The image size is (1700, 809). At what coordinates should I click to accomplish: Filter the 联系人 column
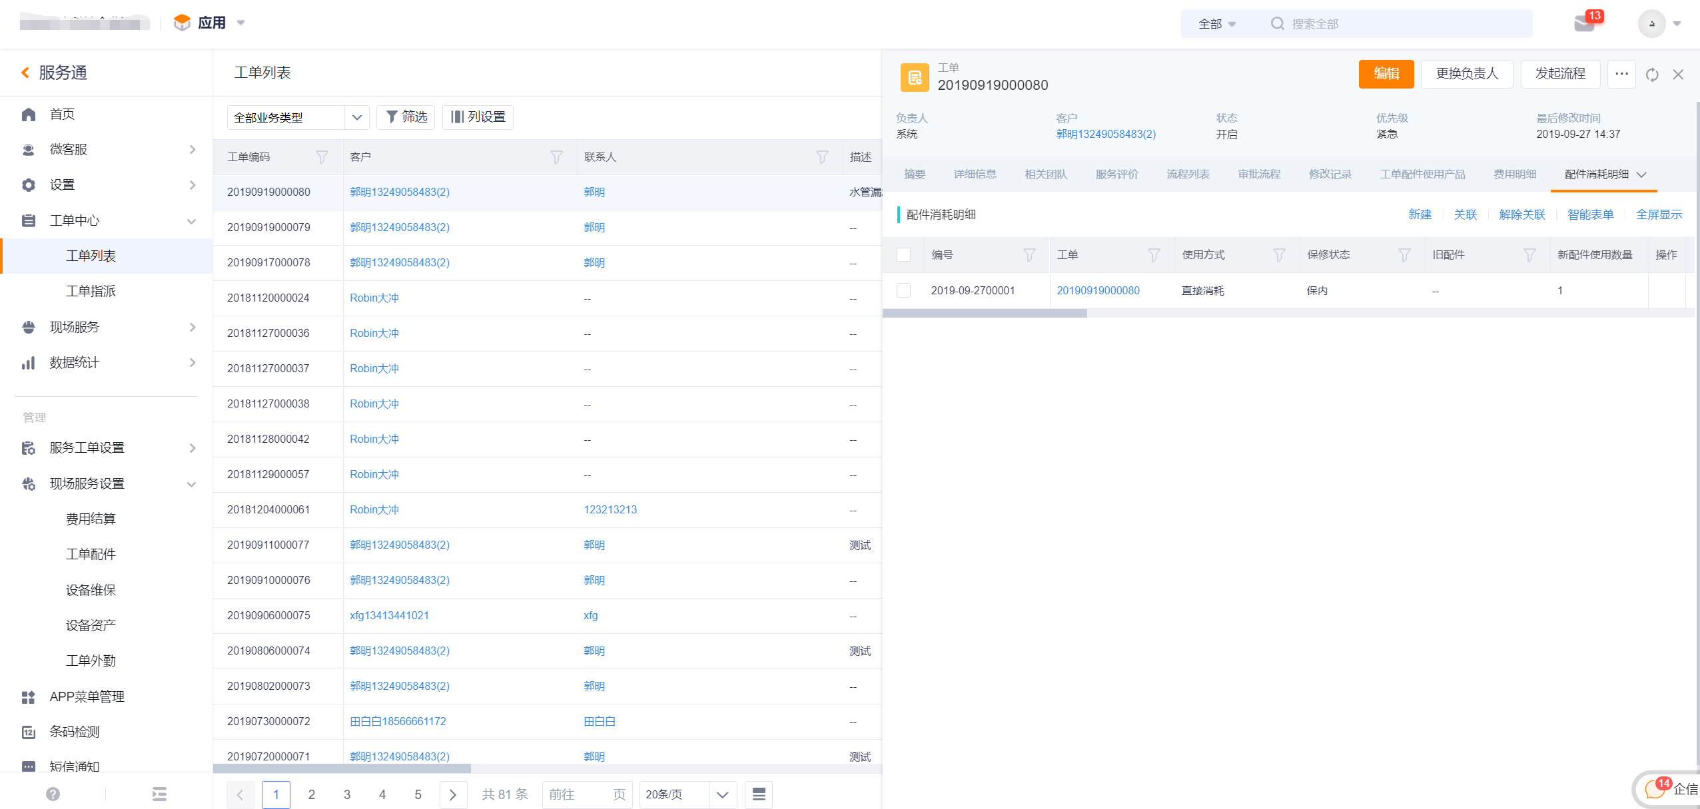point(822,157)
